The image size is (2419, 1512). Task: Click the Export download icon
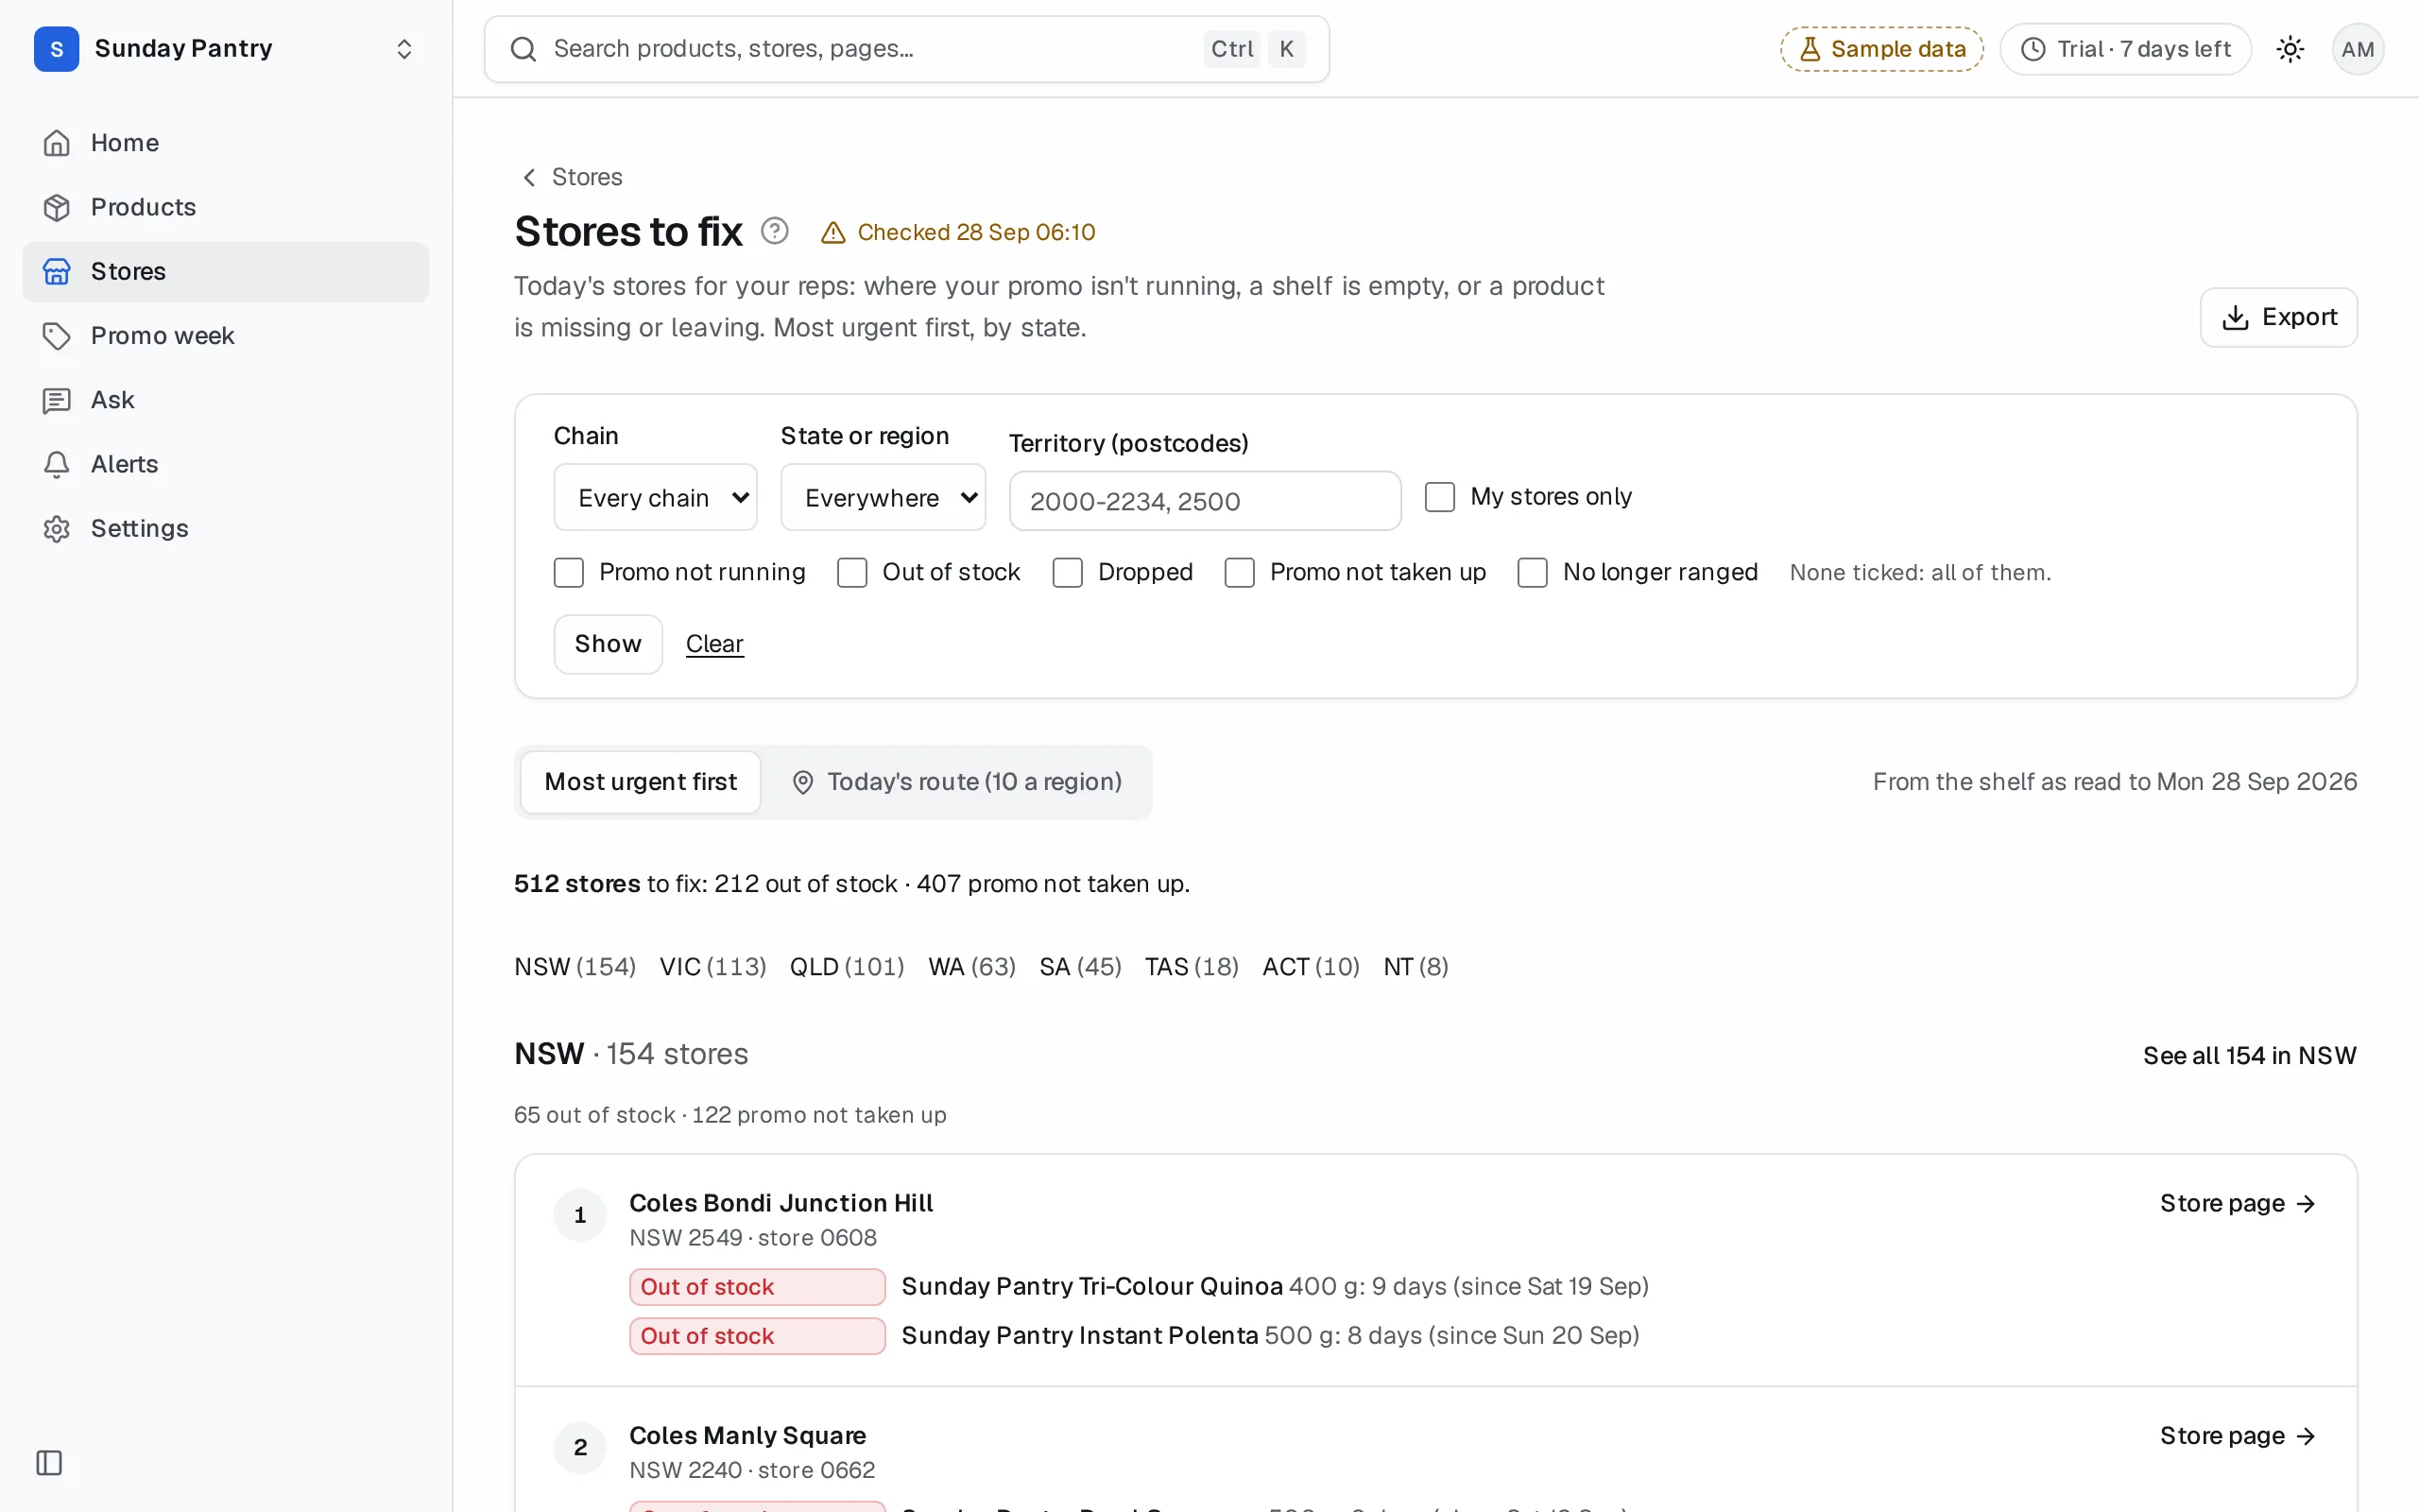pyautogui.click(x=2235, y=317)
